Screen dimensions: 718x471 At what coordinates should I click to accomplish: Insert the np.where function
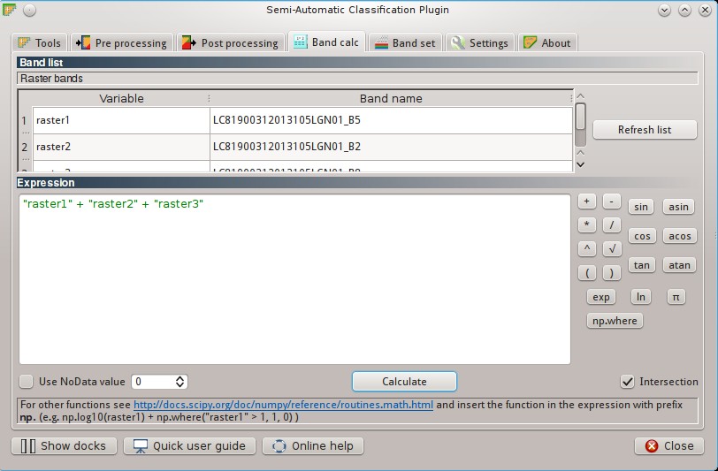pos(615,321)
